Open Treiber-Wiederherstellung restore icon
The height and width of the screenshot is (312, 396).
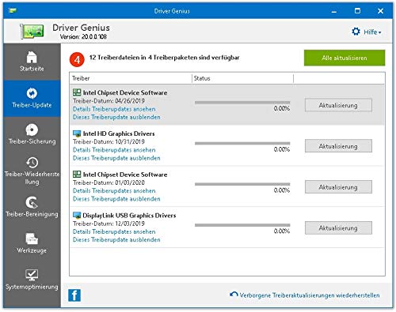click(x=32, y=163)
